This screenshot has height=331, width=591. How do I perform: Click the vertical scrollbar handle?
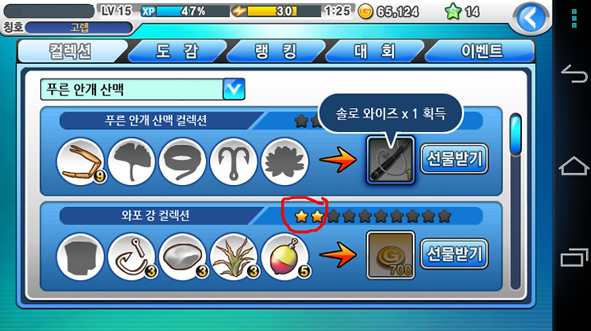pos(515,134)
